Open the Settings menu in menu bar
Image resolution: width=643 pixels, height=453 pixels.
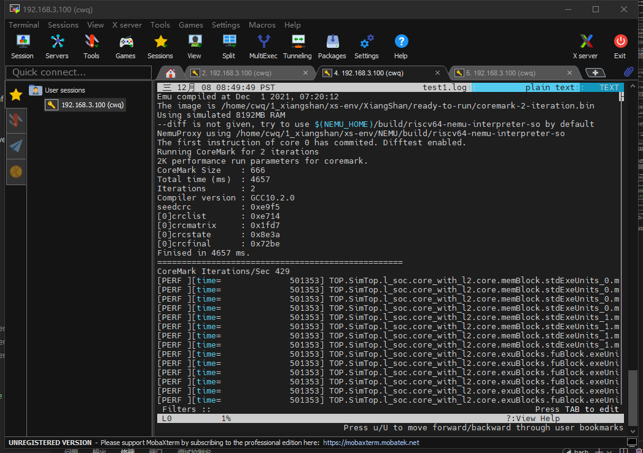[x=226, y=25]
